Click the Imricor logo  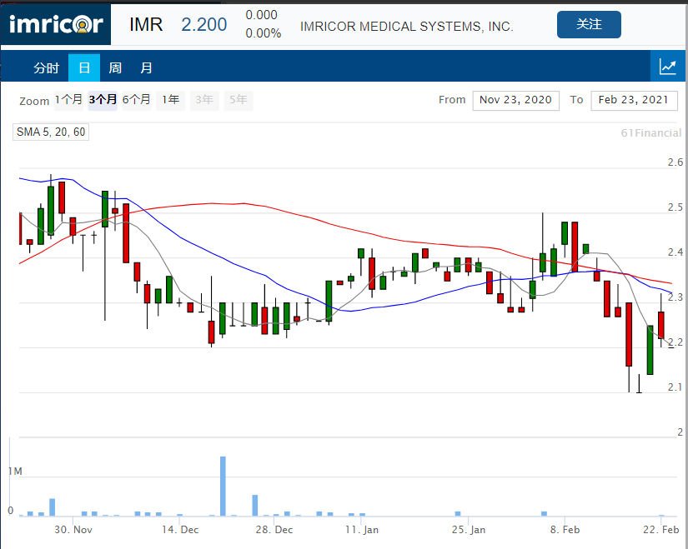pos(56,23)
